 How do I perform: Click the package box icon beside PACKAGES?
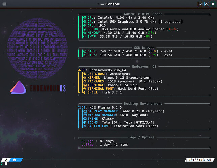[x=85, y=81]
